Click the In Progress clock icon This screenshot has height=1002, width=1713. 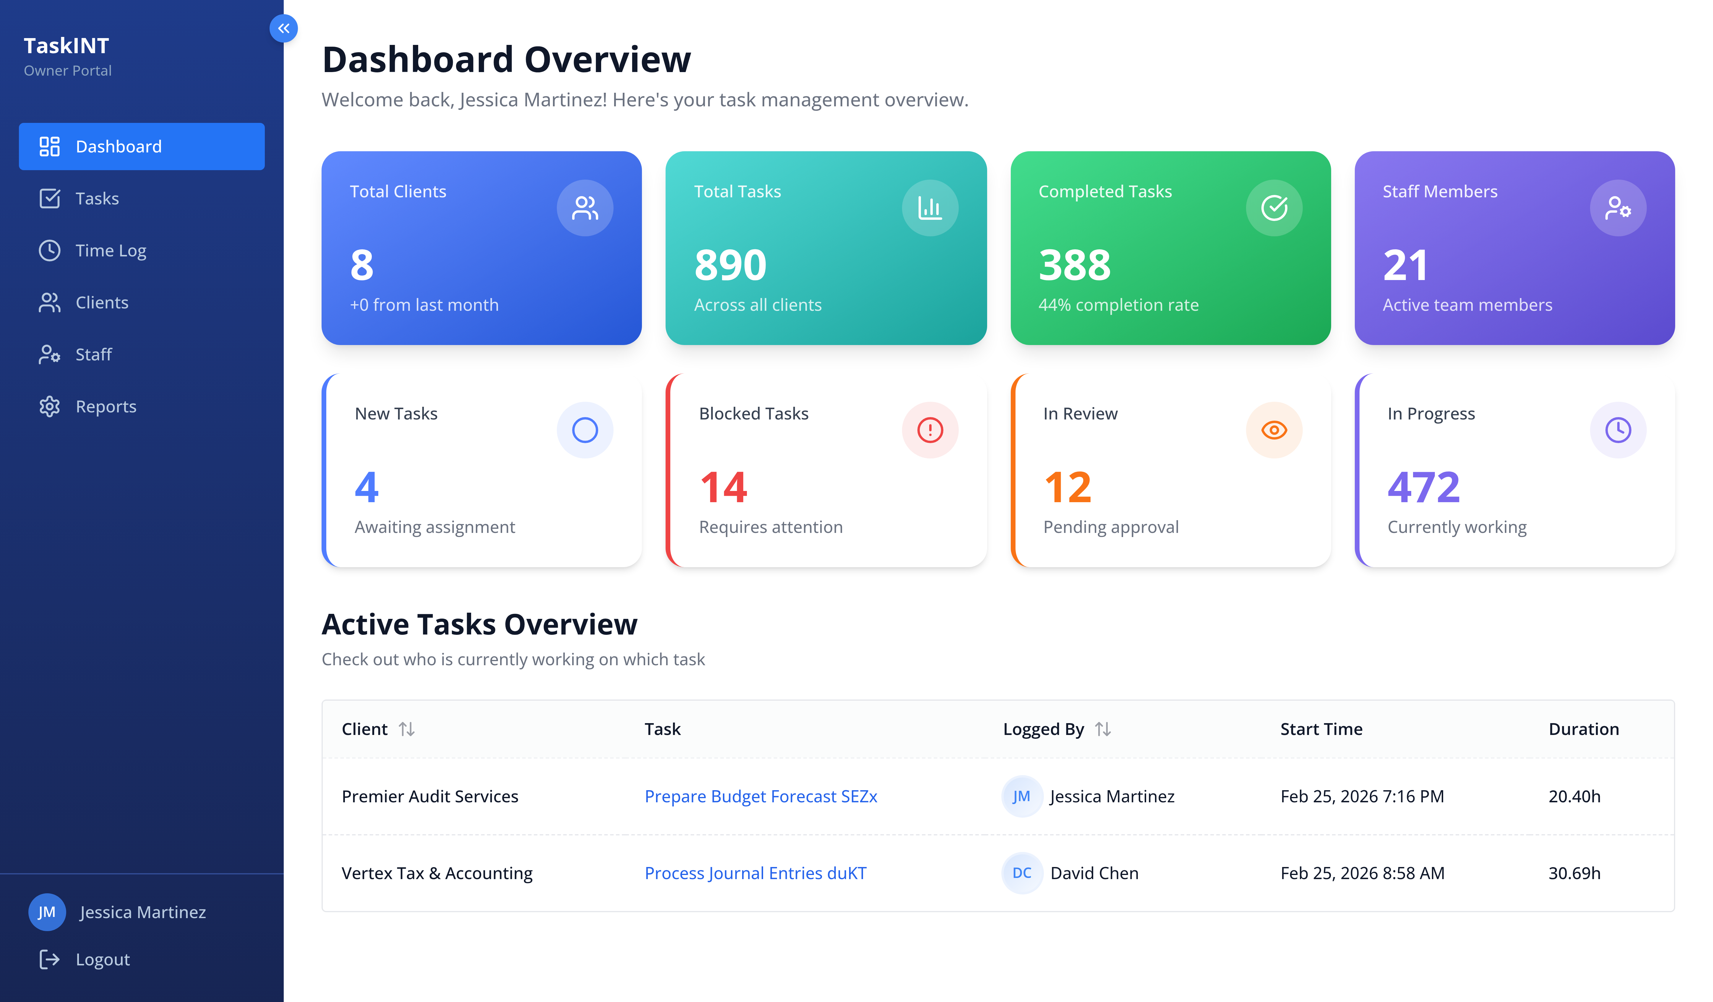tap(1618, 430)
